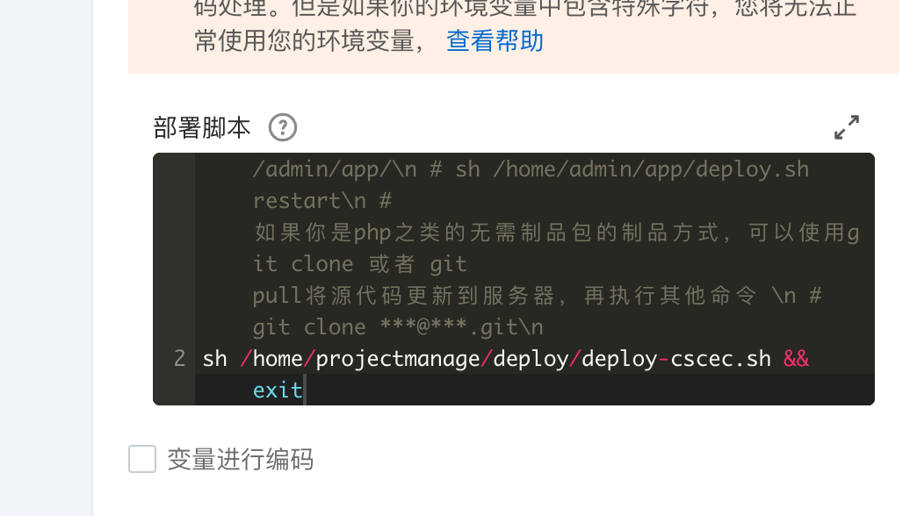The width and height of the screenshot is (910, 516).
Task: Open the 查看帮助 link
Action: pyautogui.click(x=495, y=41)
